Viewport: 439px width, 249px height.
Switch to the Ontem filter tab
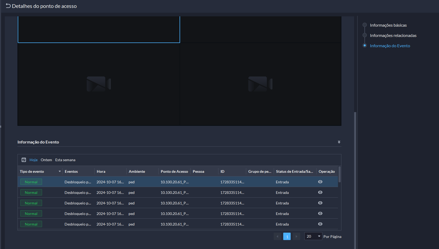pos(46,160)
